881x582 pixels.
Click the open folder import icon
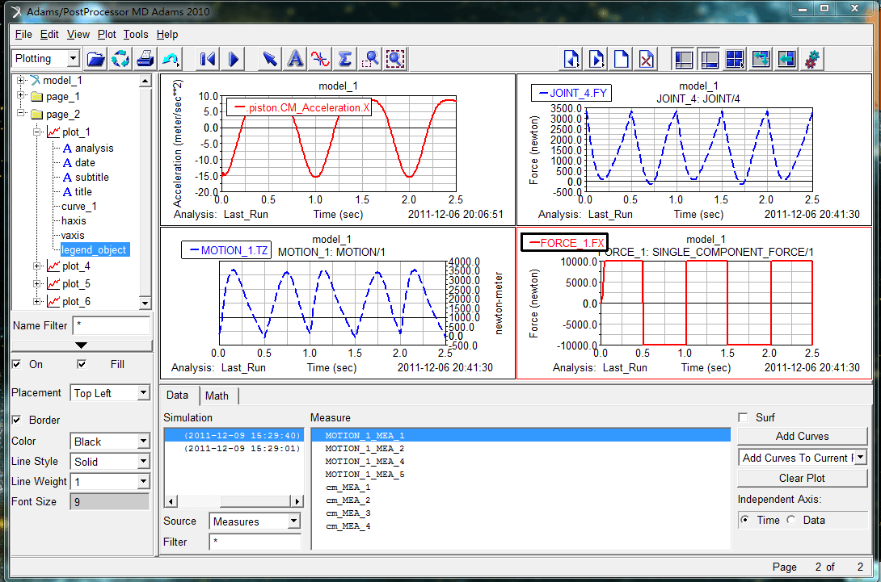click(95, 58)
